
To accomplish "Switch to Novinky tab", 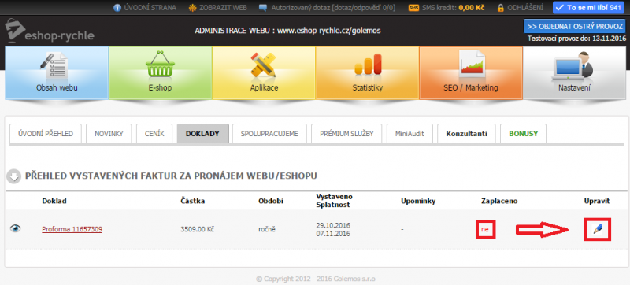I will [109, 134].
